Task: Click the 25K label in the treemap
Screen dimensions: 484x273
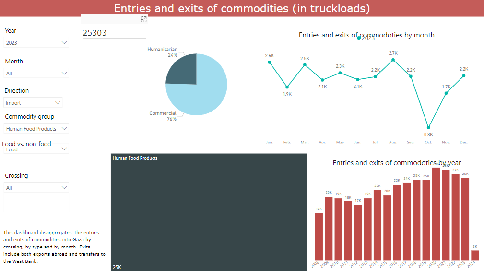Action: click(117, 267)
